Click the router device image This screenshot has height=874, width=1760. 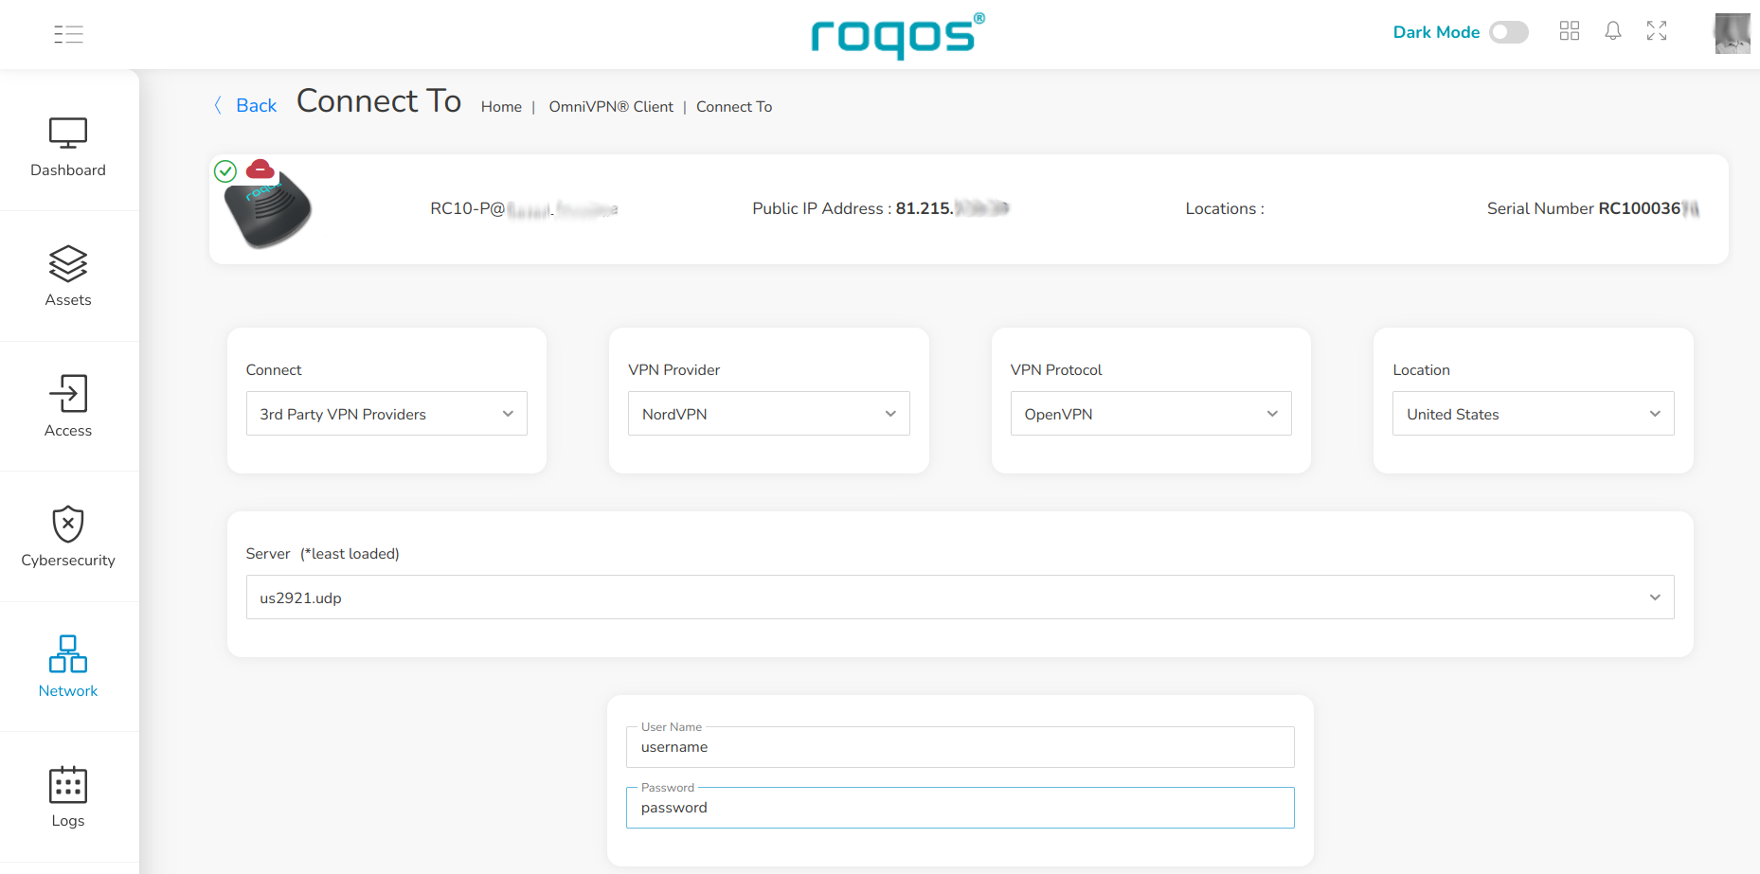(268, 212)
